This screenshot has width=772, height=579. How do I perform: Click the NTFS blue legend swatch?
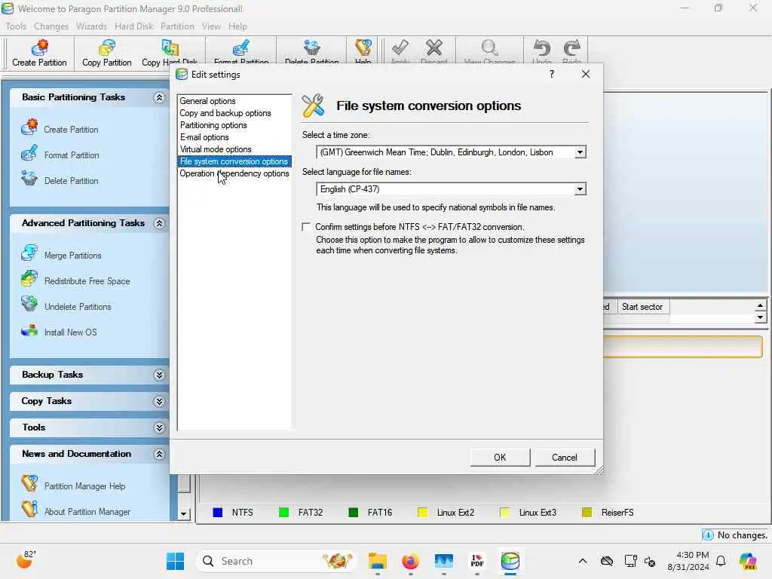tap(218, 513)
